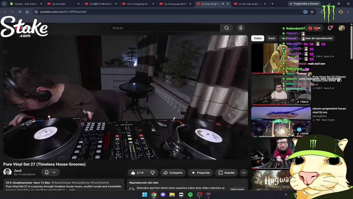Click the #PureVinylSet hashtag
The width and height of the screenshot is (353, 199).
point(100,183)
